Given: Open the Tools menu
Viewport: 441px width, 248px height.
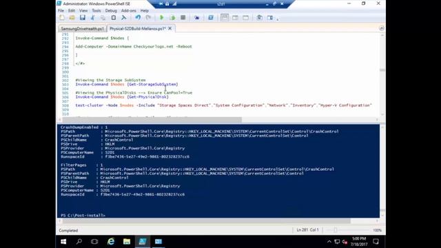Looking at the screenshot, I should (x=96, y=11).
